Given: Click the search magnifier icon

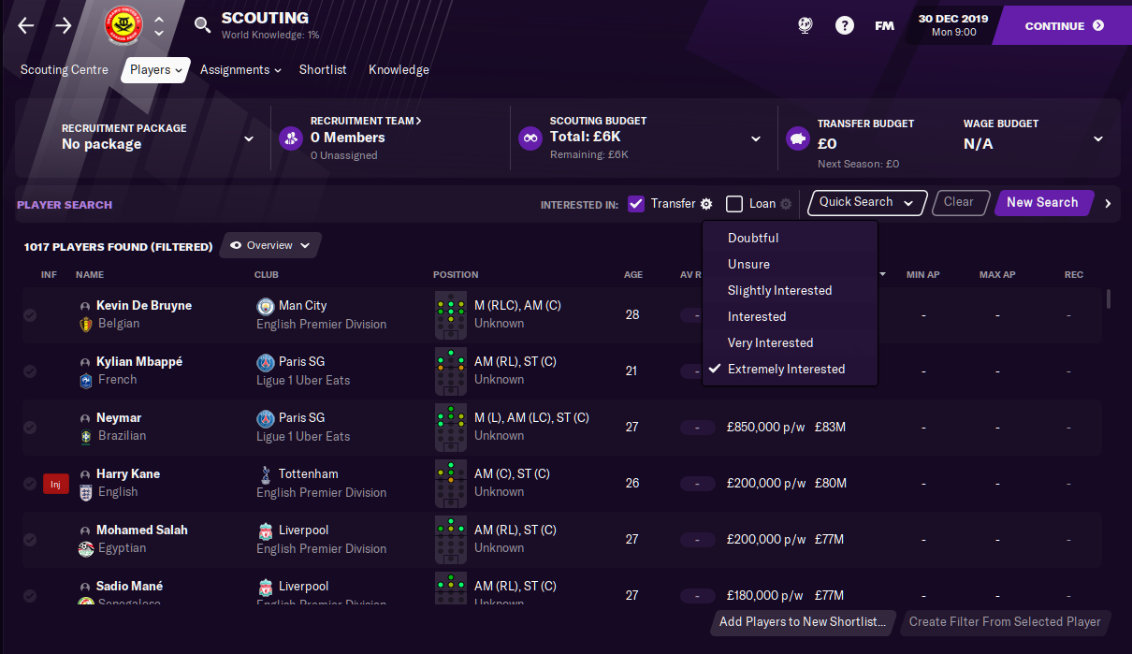Looking at the screenshot, I should point(202,25).
